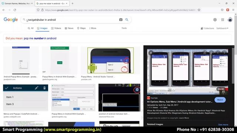The image size is (237, 133).
Task: Open position of android menubar item thumbnail
Action: (119, 98)
